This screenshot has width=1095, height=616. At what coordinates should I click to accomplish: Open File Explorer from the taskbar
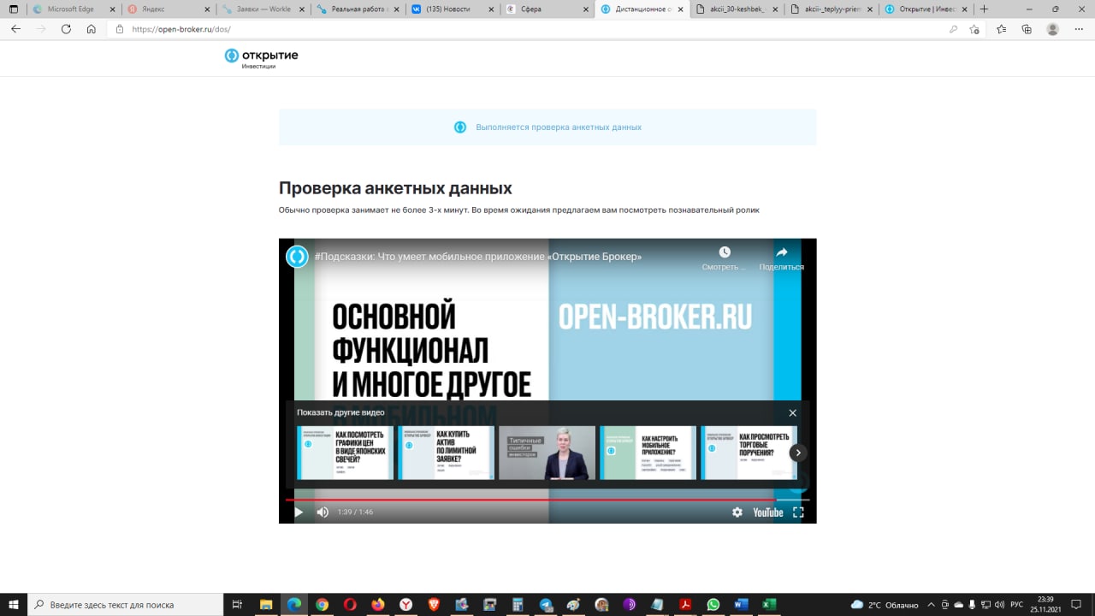(x=266, y=604)
